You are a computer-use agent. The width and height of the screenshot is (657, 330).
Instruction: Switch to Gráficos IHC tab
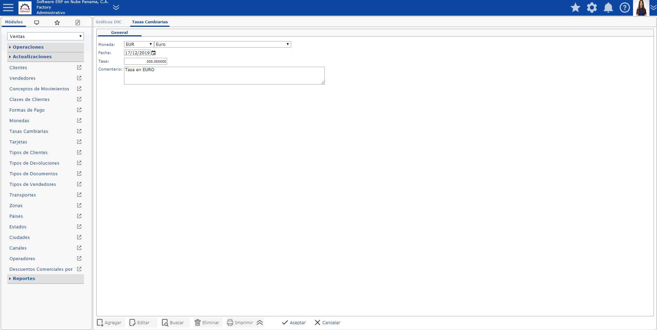[109, 22]
